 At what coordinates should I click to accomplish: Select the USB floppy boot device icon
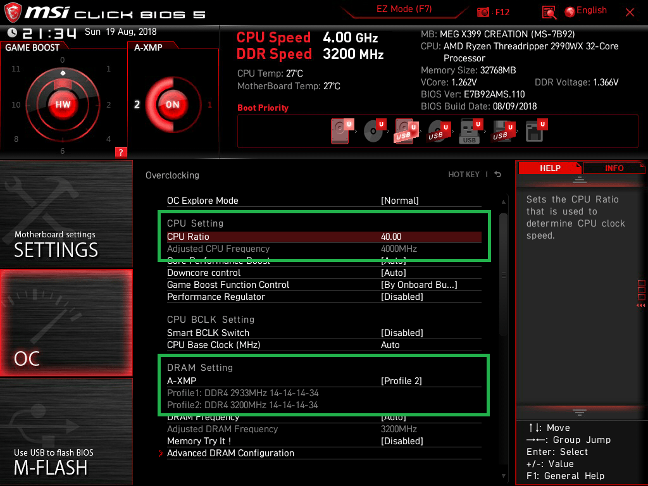point(503,131)
